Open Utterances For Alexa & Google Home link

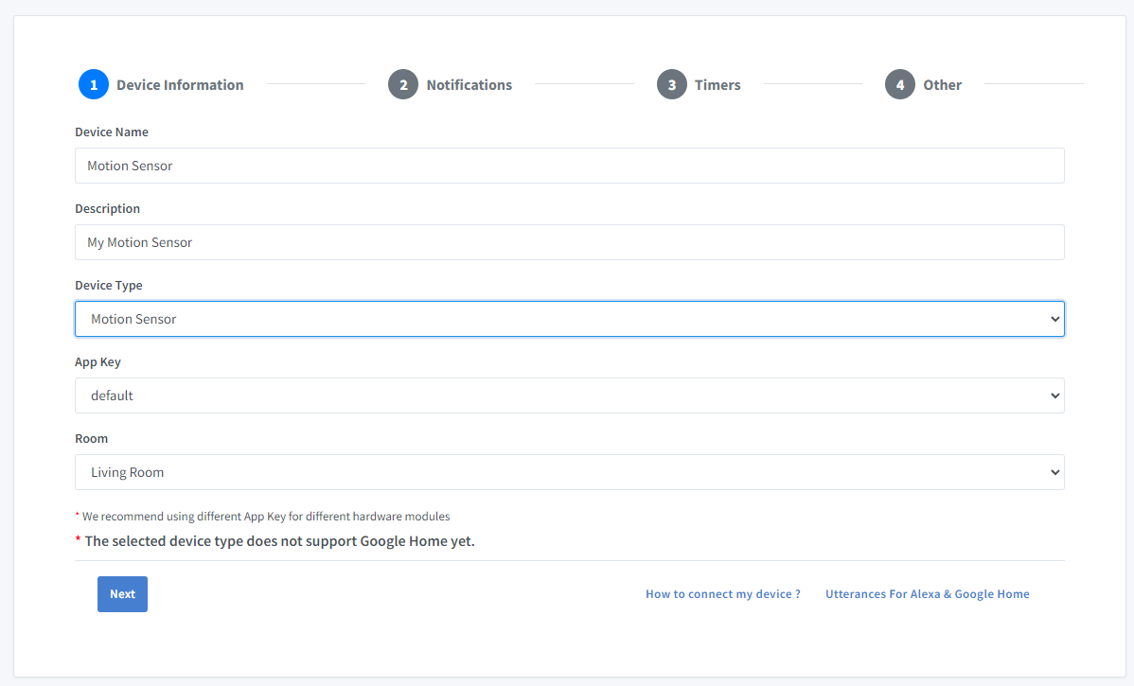point(927,594)
